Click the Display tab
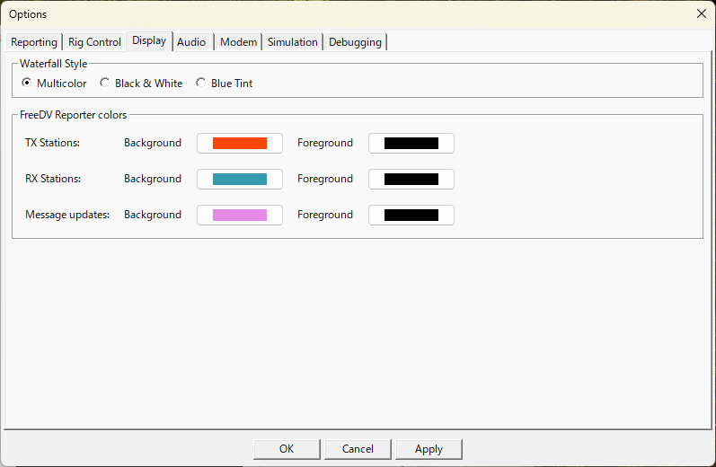This screenshot has height=467, width=716. coord(149,40)
